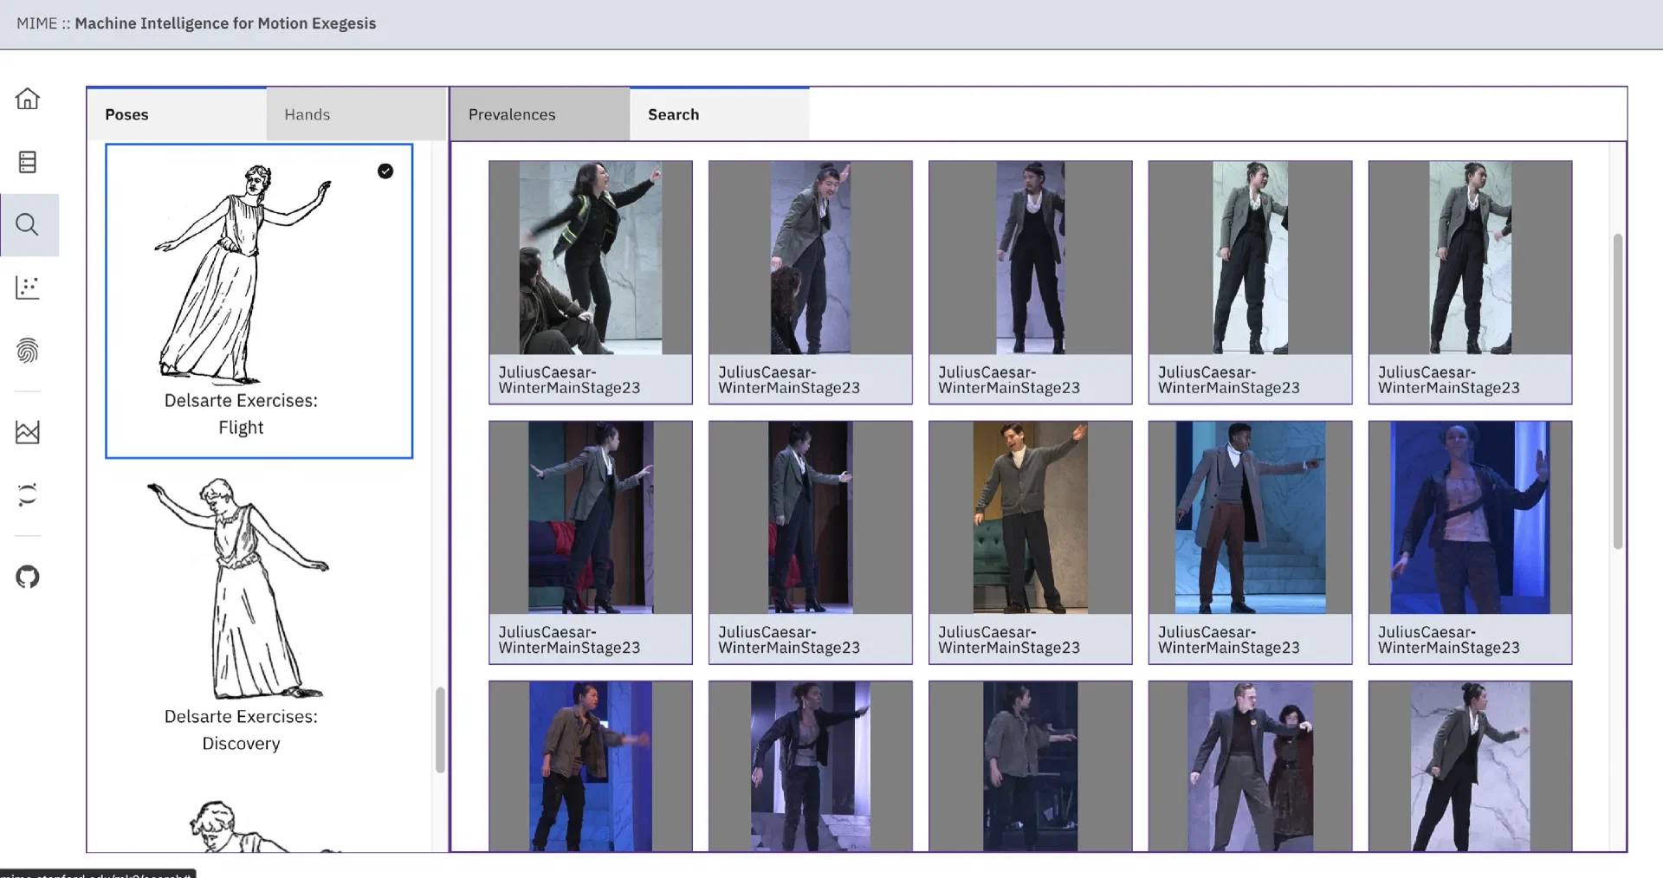Open first row first JuliusCaesar result thumbnail
The width and height of the screenshot is (1663, 878).
pyautogui.click(x=591, y=257)
